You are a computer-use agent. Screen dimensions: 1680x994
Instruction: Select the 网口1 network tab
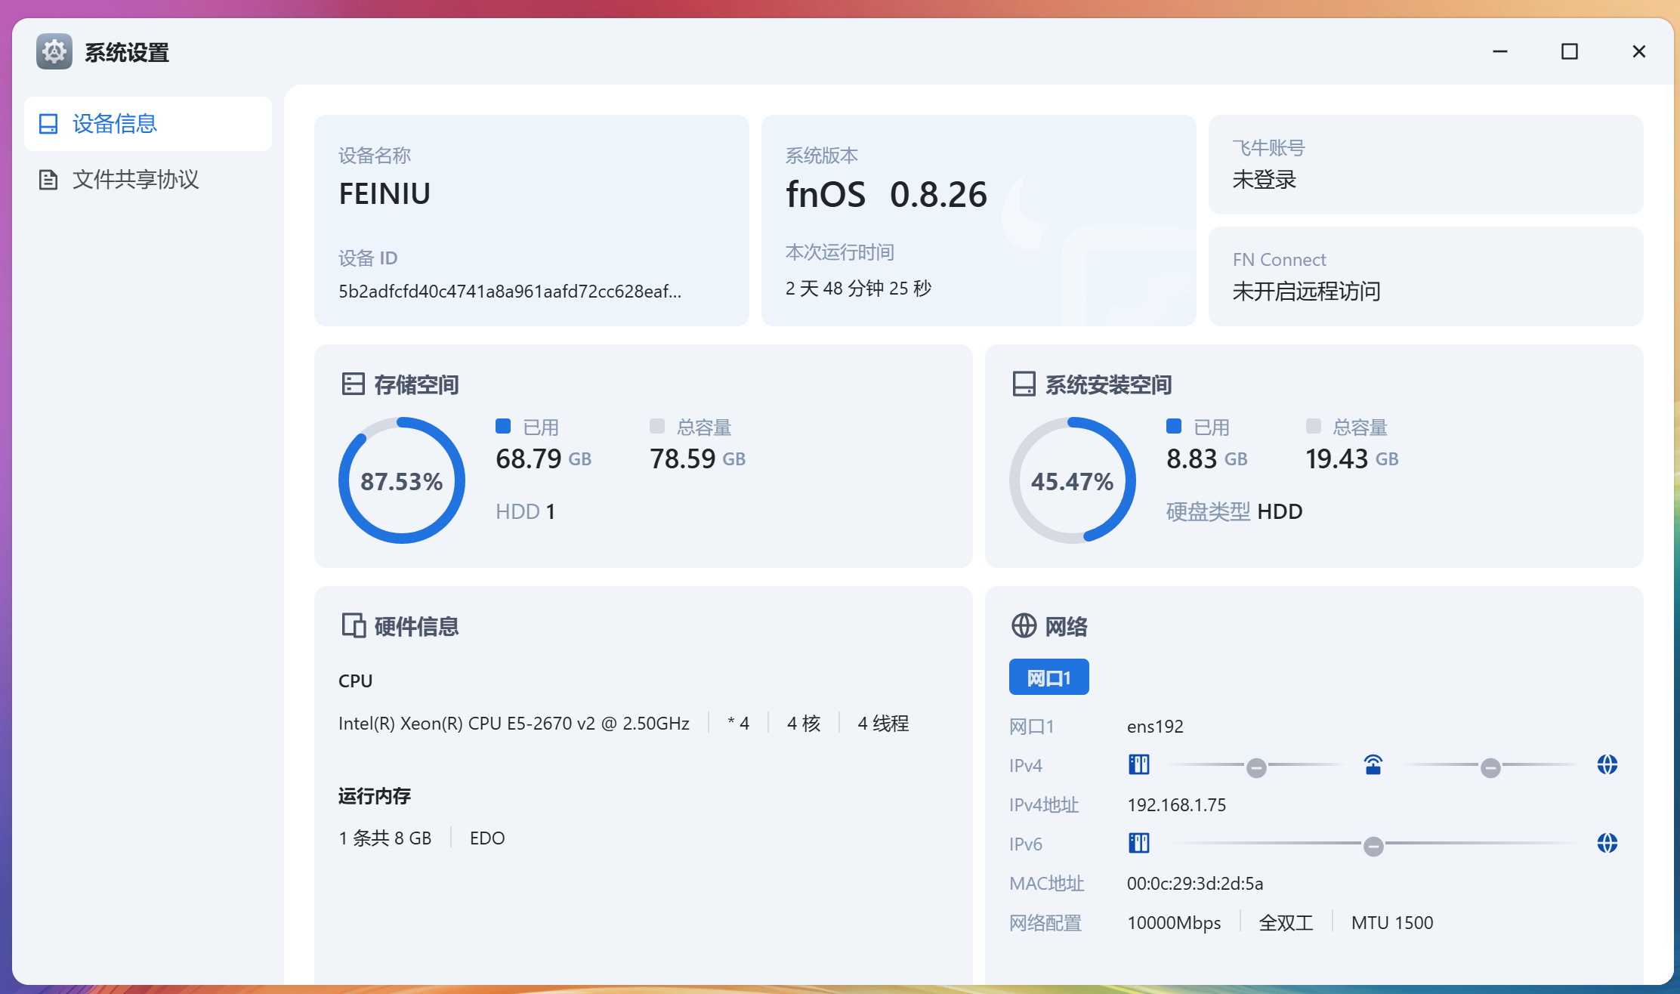point(1048,678)
